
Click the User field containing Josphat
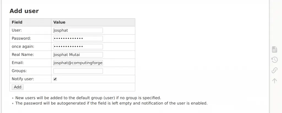[78, 30]
